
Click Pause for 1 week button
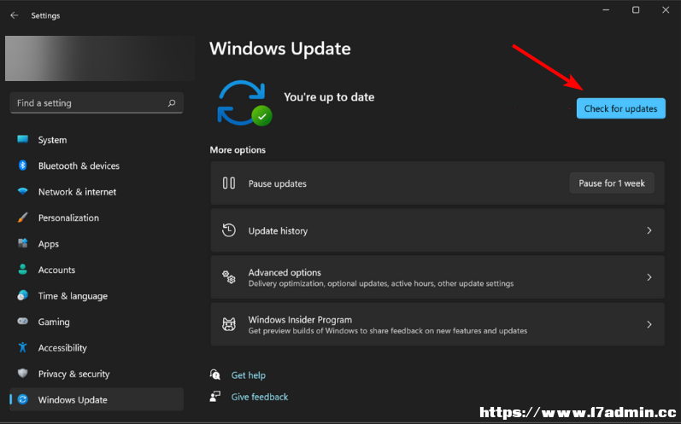click(612, 183)
